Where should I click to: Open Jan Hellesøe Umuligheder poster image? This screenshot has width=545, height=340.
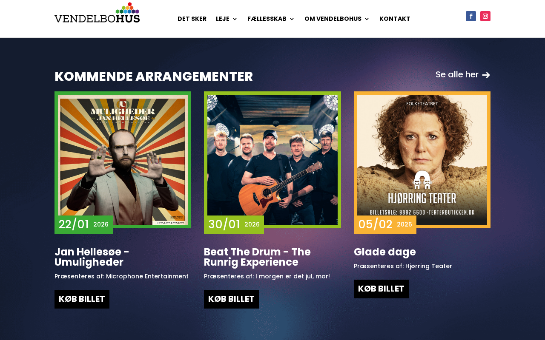click(123, 160)
